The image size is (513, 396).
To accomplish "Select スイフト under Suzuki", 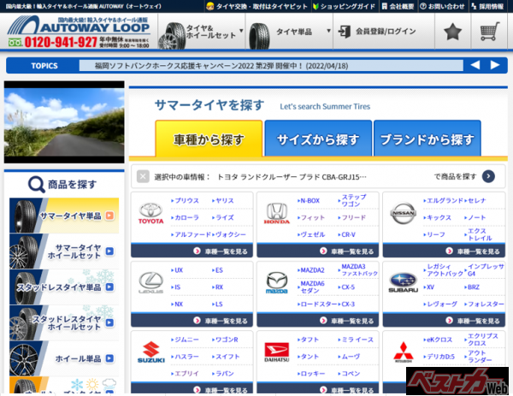I will pyautogui.click(x=226, y=357).
